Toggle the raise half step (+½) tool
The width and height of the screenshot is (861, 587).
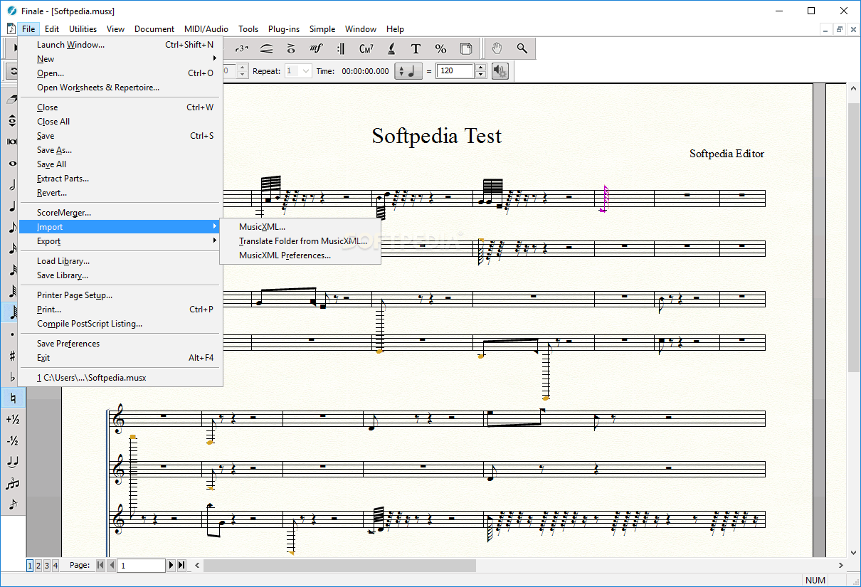click(x=12, y=419)
